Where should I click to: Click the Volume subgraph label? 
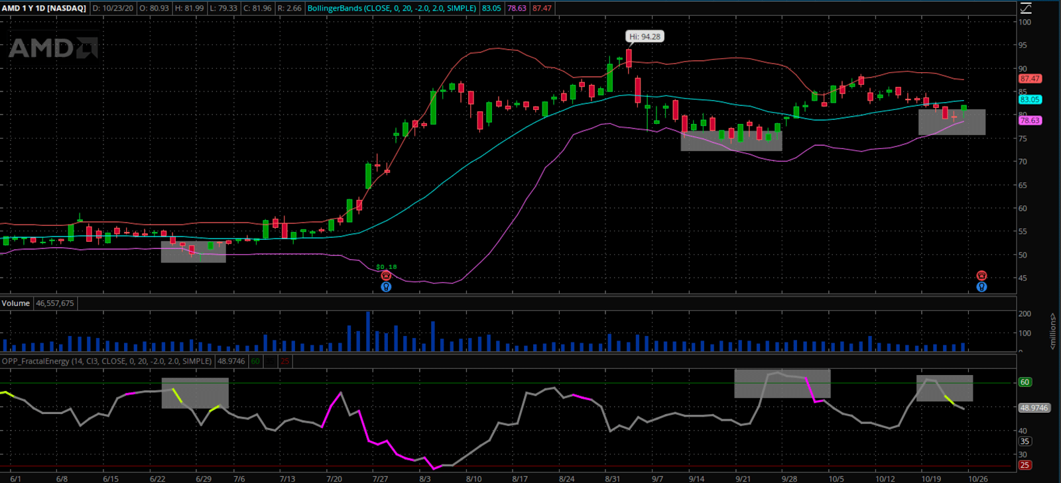click(16, 303)
